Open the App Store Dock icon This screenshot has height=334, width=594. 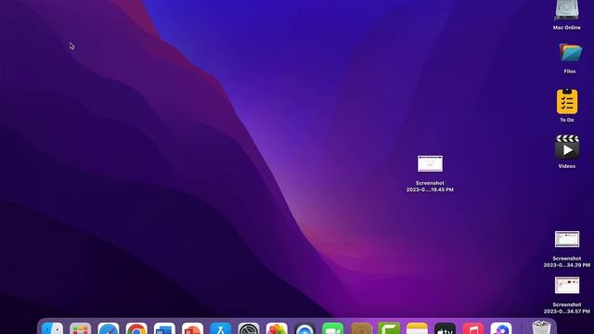(221, 328)
